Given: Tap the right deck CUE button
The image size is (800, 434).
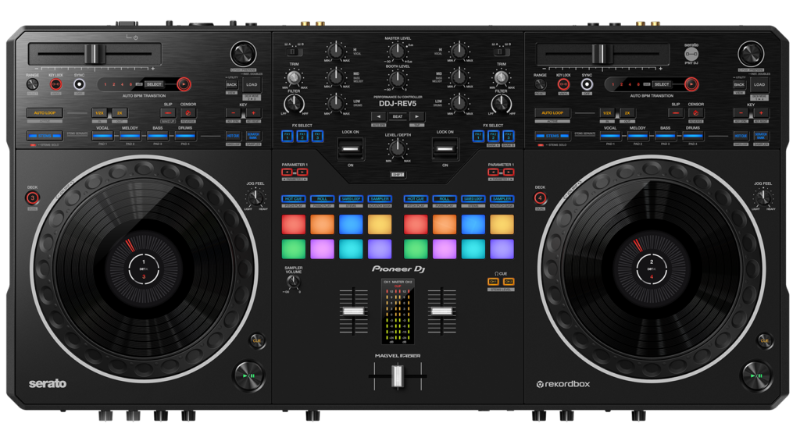Looking at the screenshot, I should pos(764,340).
